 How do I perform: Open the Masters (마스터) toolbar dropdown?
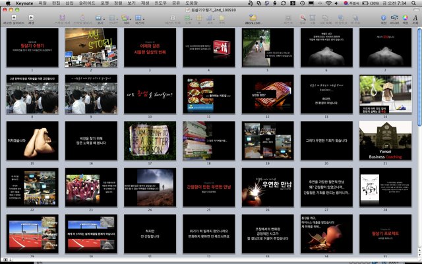tap(139, 18)
